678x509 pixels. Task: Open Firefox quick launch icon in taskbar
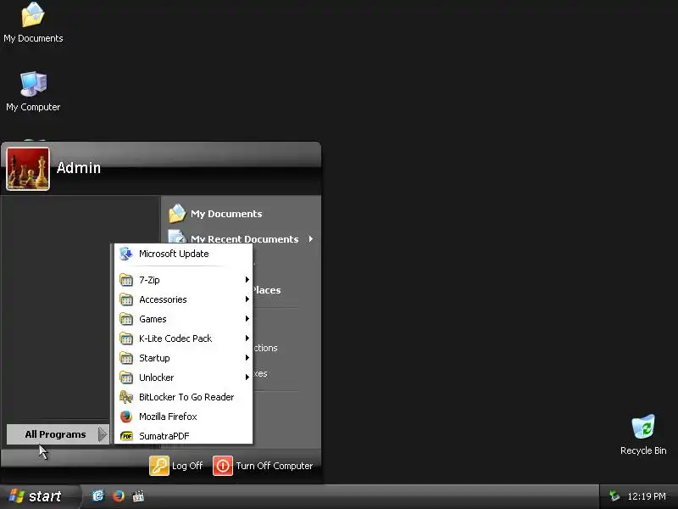[119, 496]
